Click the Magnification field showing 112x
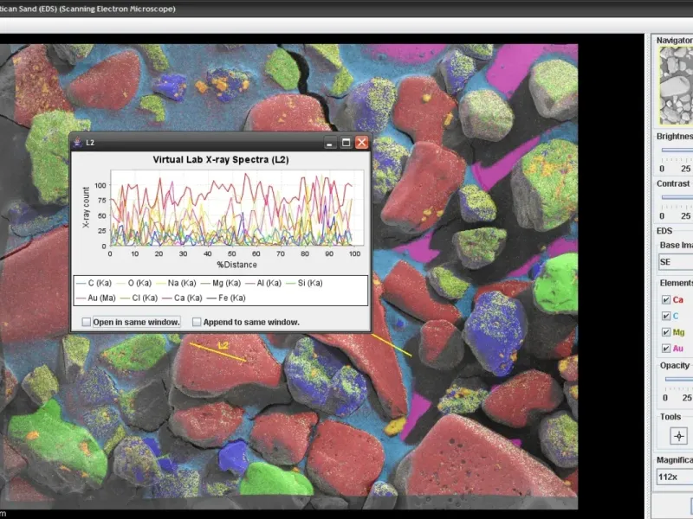Screen dimensions: 693x519 (674, 477)
